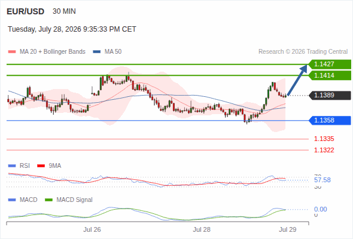Select the 1.1414 resistance price tag
Viewport: 353px width, 239px height.
click(x=330, y=75)
